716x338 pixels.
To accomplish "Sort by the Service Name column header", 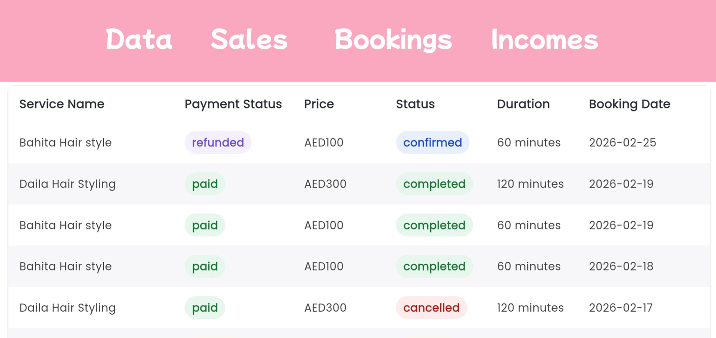I will (62, 104).
